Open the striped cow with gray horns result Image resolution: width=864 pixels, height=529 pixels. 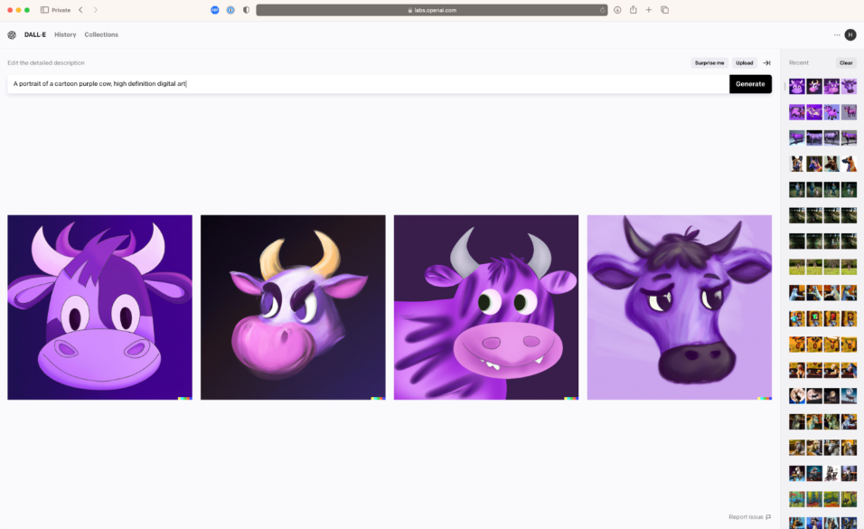[486, 307]
